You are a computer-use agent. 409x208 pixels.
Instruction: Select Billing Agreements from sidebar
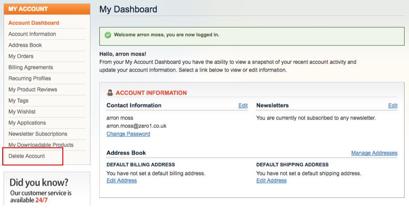click(30, 68)
